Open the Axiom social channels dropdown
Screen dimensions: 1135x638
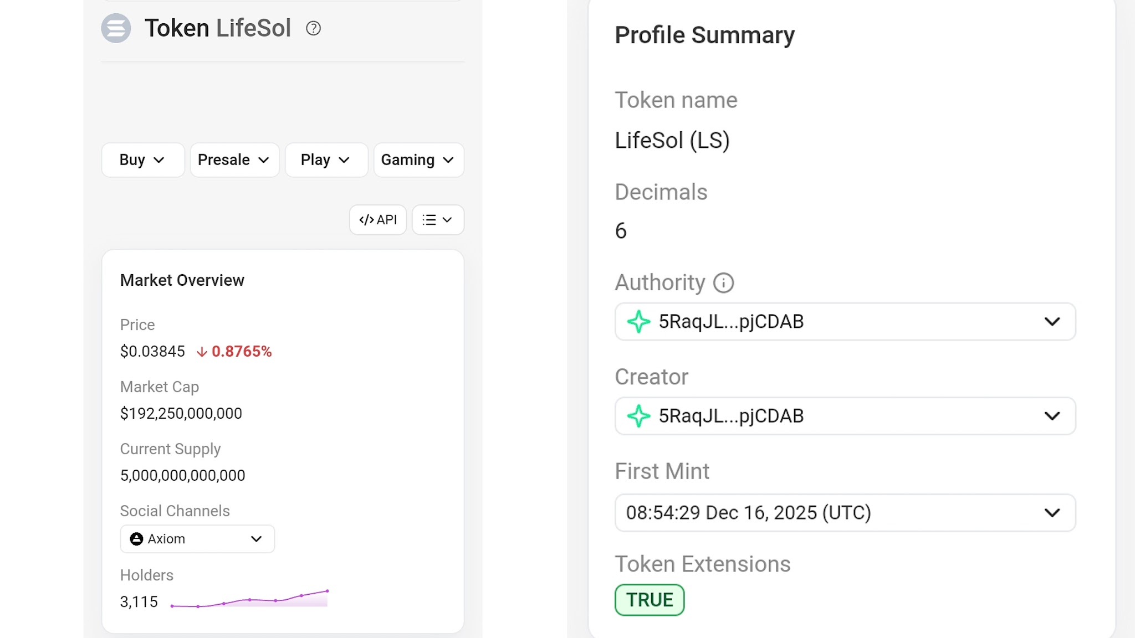tap(255, 539)
